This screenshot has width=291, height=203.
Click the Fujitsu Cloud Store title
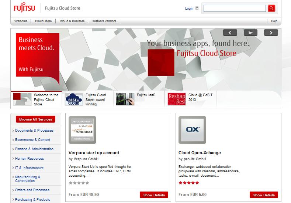coord(63,8)
